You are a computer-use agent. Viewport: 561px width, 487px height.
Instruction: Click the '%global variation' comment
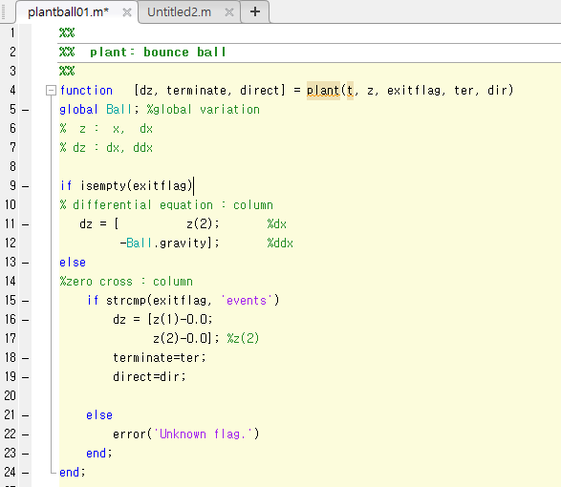[204, 110]
